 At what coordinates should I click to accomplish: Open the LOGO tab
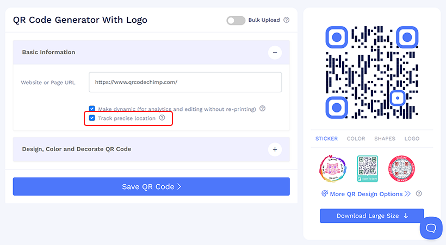point(412,139)
